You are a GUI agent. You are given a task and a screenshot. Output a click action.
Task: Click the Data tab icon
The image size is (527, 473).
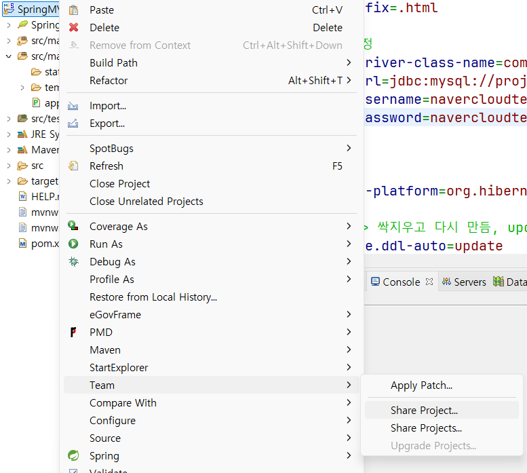click(x=499, y=282)
